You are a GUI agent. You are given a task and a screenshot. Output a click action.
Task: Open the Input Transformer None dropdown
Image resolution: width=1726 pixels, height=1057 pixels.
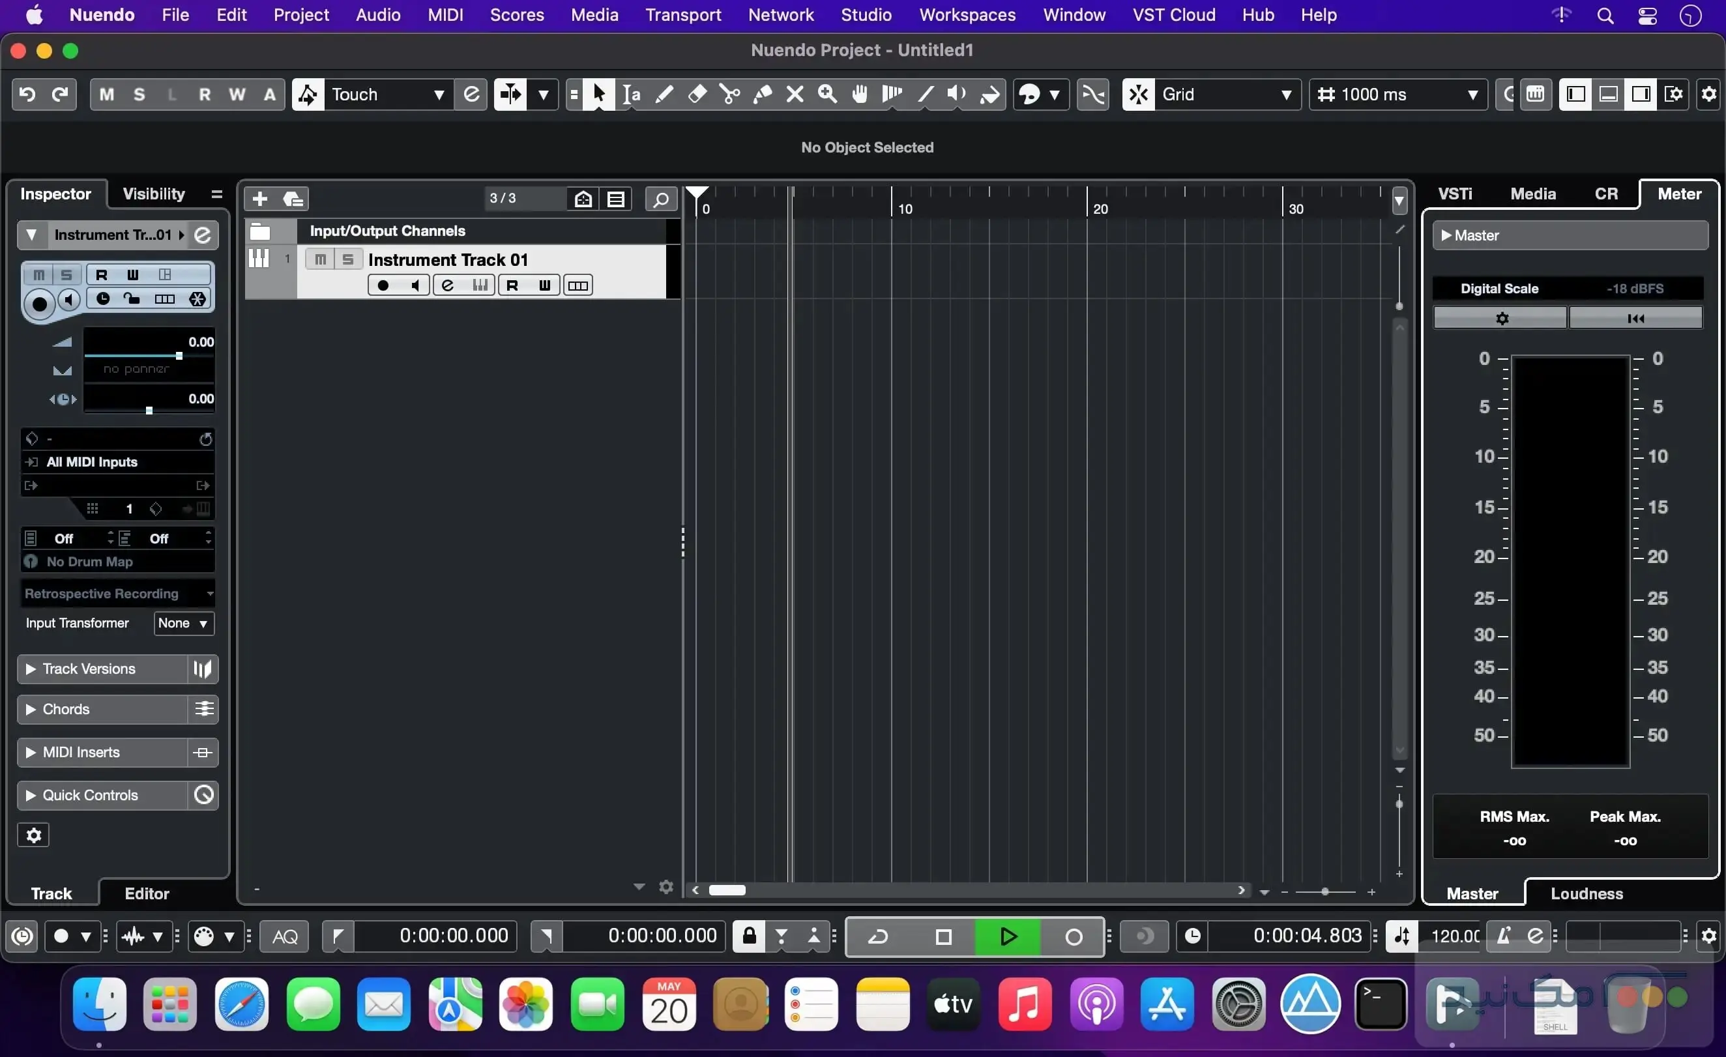[184, 623]
